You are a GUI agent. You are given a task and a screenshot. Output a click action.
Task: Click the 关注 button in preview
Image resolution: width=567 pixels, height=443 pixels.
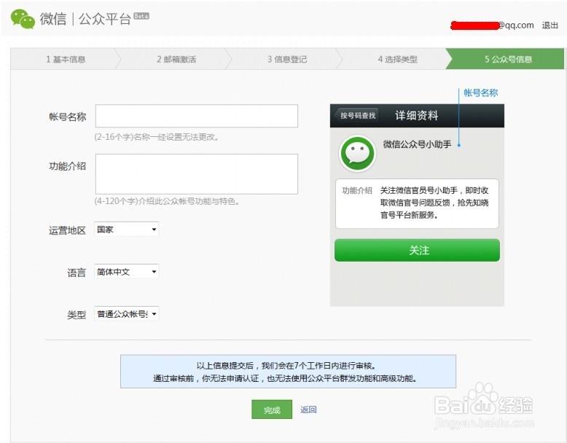pyautogui.click(x=418, y=250)
